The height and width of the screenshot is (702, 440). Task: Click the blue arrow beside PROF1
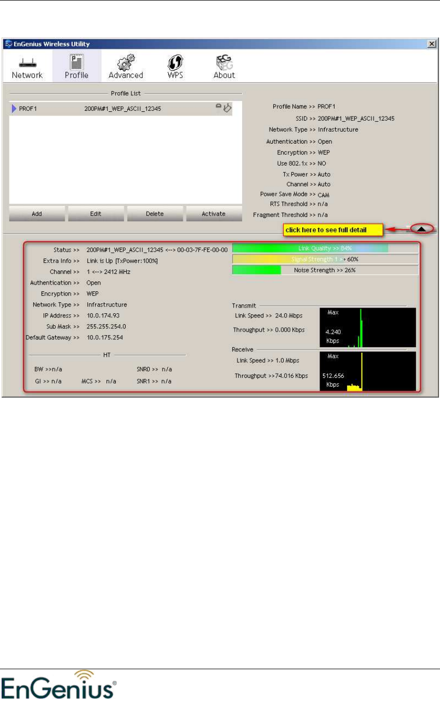pyautogui.click(x=15, y=109)
